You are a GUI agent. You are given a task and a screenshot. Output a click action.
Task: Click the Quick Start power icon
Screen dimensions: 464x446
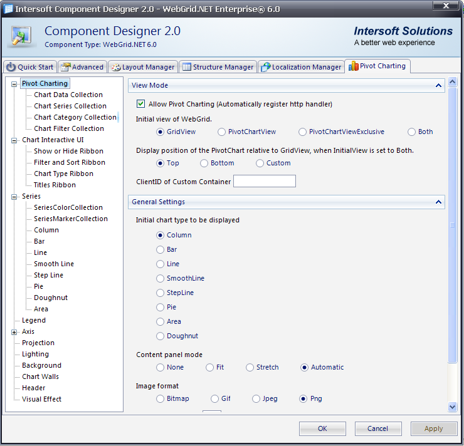[x=11, y=67]
